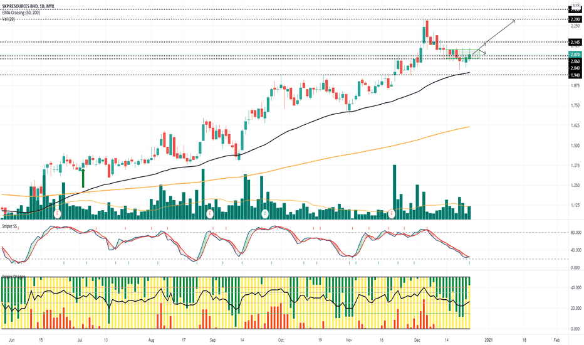Click the Dec label on time axis
This screenshot has height=345, width=584.
coord(417,340)
